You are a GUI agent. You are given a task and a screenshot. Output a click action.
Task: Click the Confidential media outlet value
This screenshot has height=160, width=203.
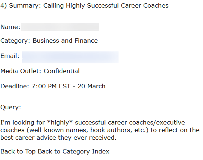(62, 71)
